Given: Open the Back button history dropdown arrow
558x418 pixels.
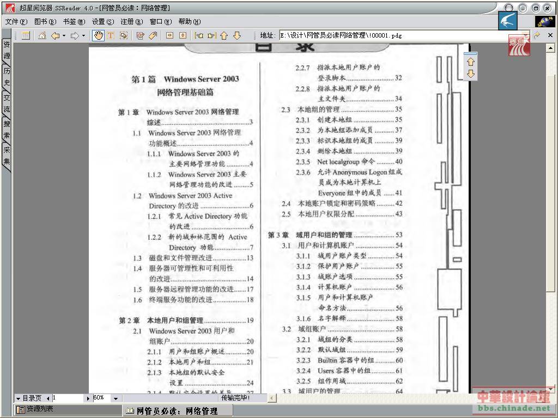Looking at the screenshot, I should click(64, 35).
